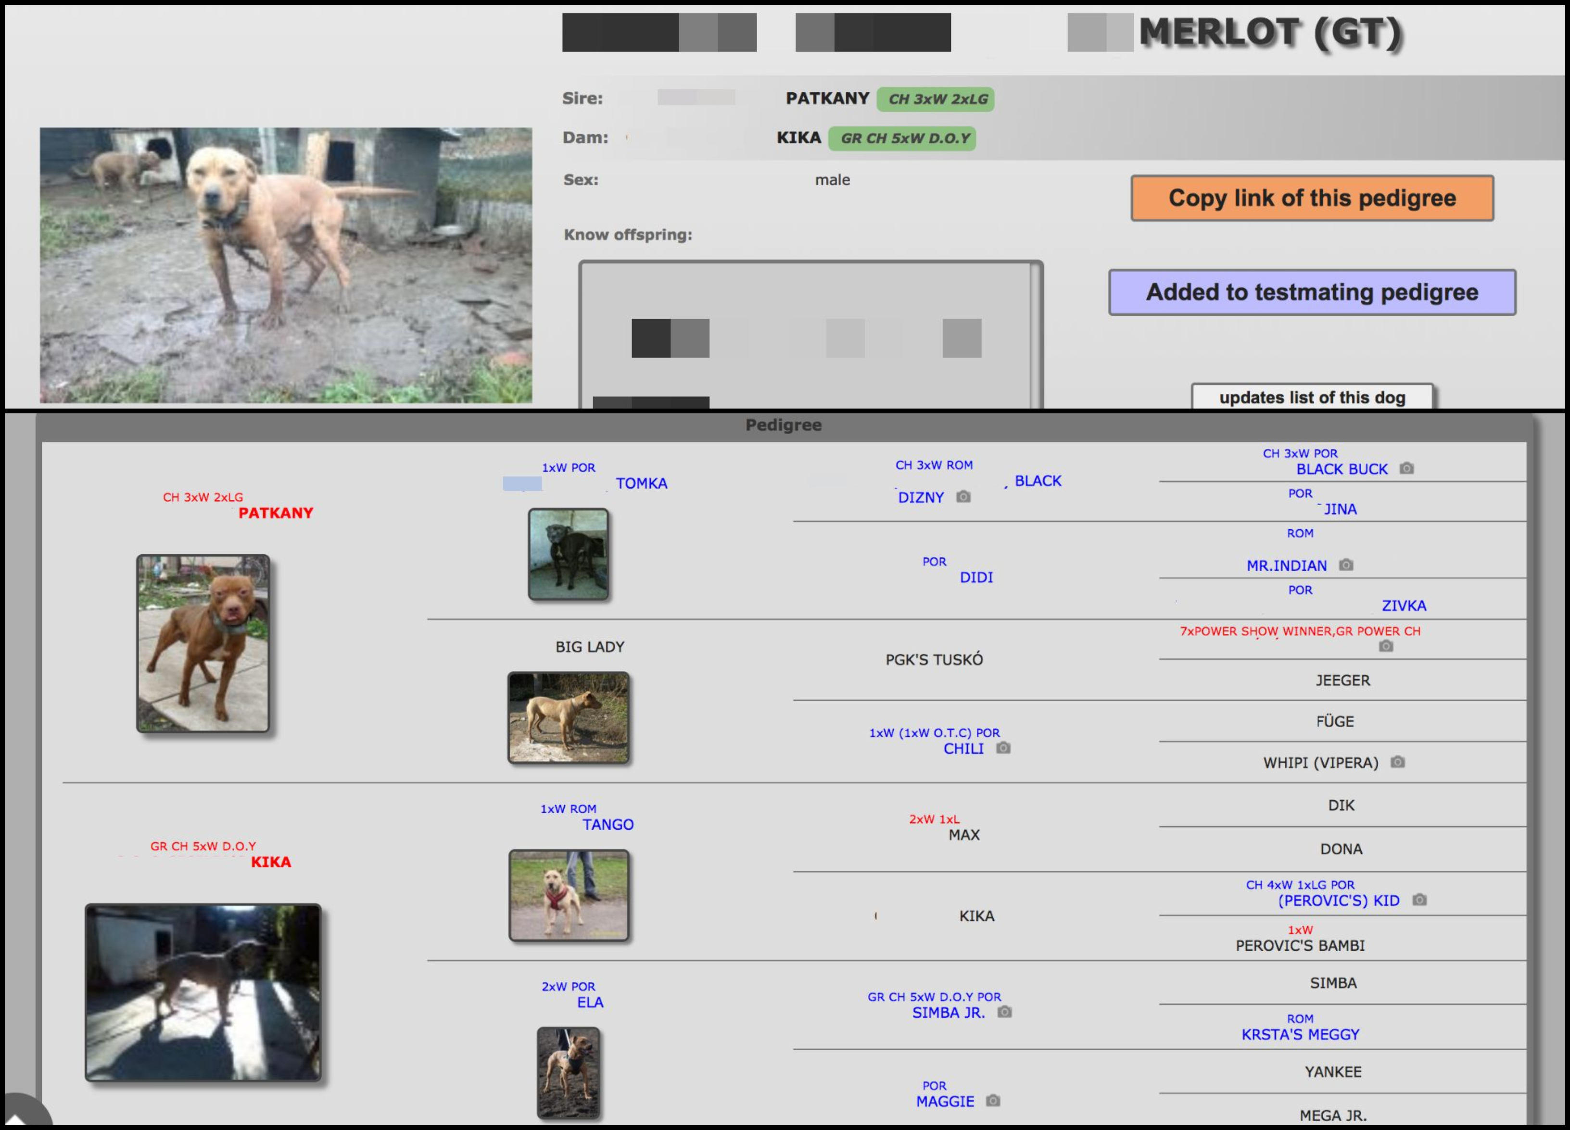Screen dimensions: 1570x1130
Task: Open red KIKA link in pedigree
Action: click(271, 862)
